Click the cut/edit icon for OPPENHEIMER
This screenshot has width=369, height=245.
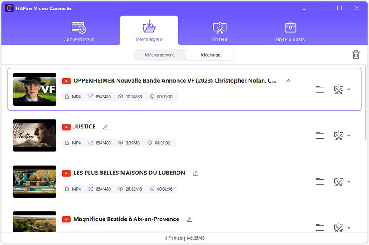click(x=339, y=90)
